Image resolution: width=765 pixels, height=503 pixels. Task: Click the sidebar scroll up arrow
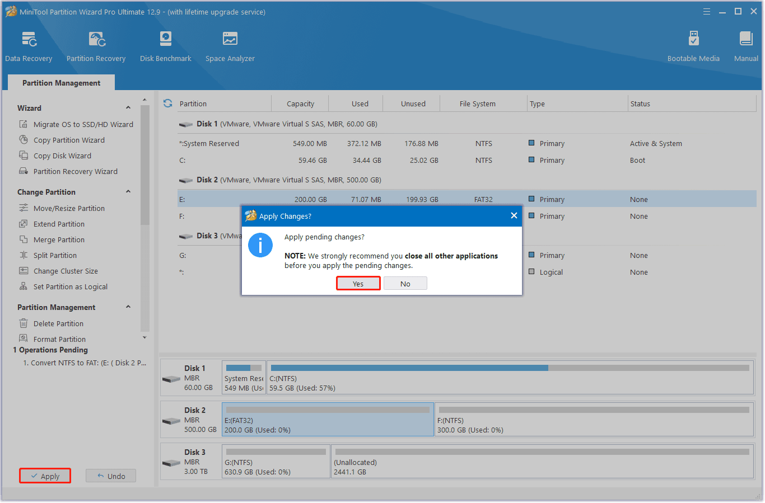144,100
